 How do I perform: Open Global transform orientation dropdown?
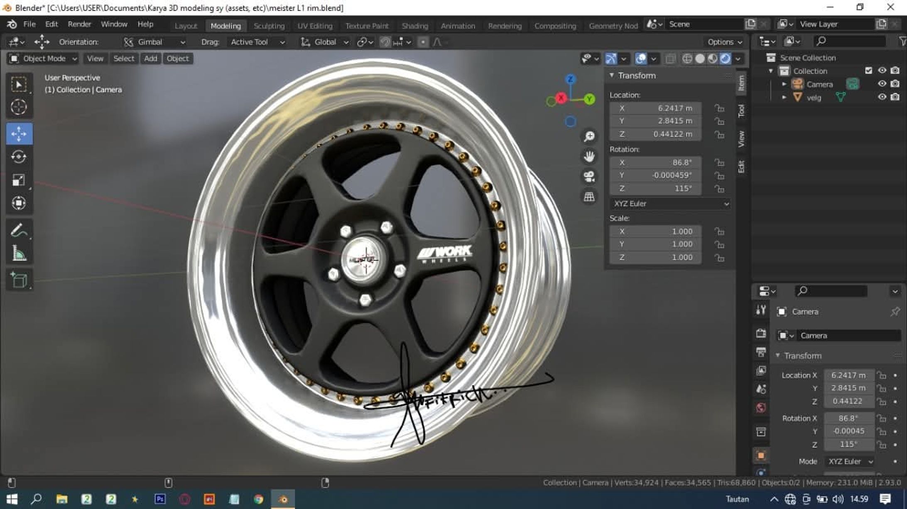(325, 42)
